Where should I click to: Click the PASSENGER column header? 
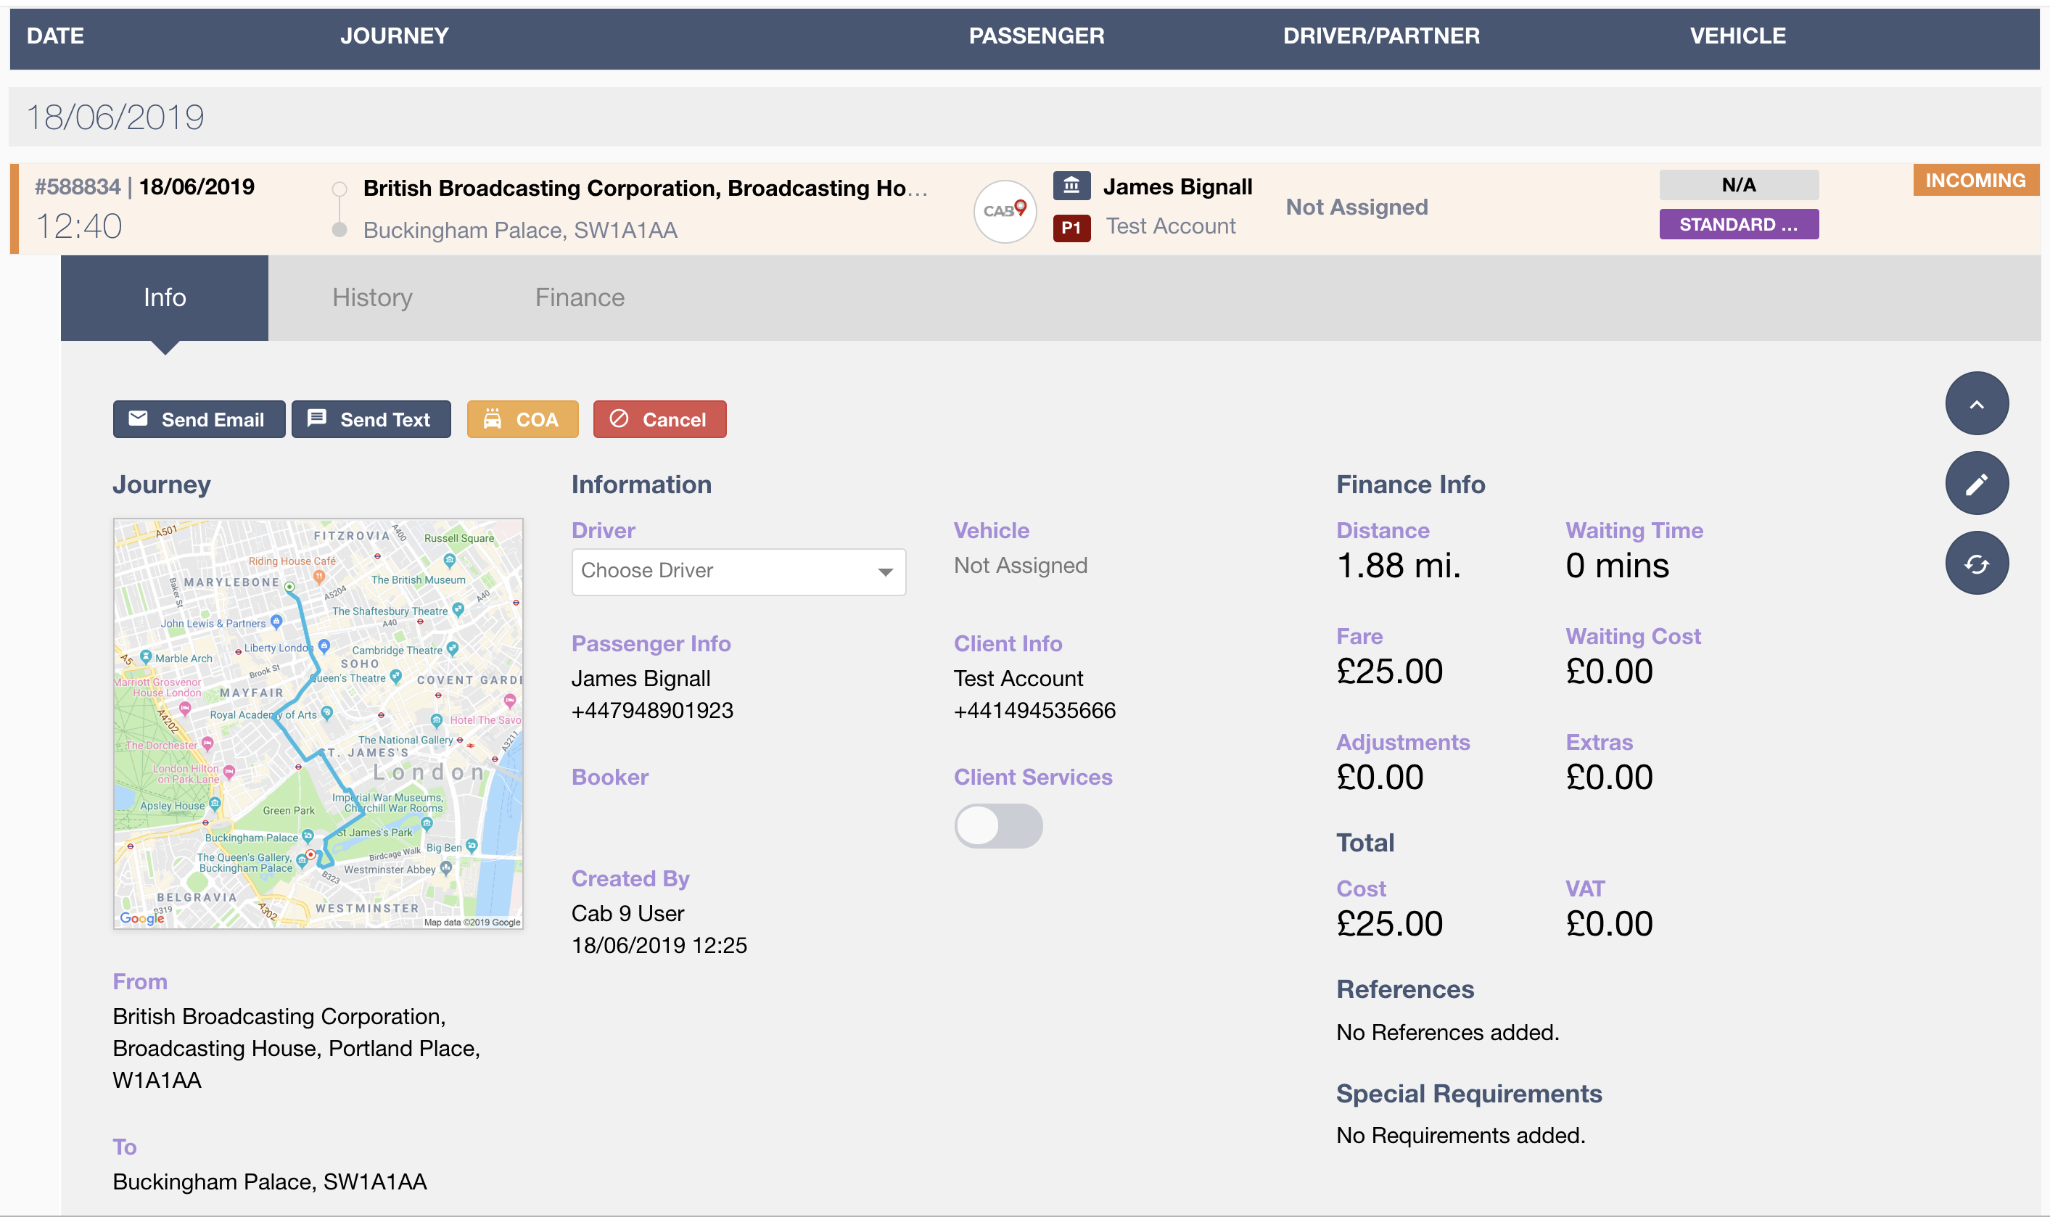tap(1037, 36)
